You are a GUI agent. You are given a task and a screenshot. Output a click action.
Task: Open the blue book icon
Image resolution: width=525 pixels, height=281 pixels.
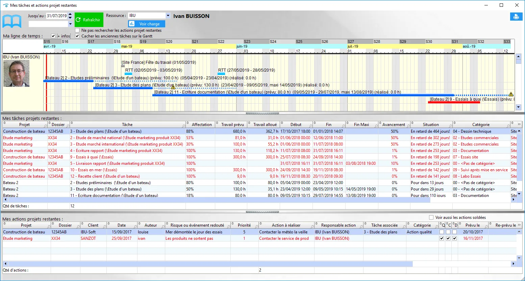pos(12,21)
